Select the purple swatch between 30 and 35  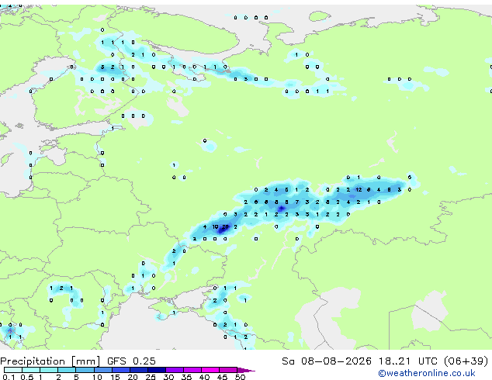(x=174, y=370)
